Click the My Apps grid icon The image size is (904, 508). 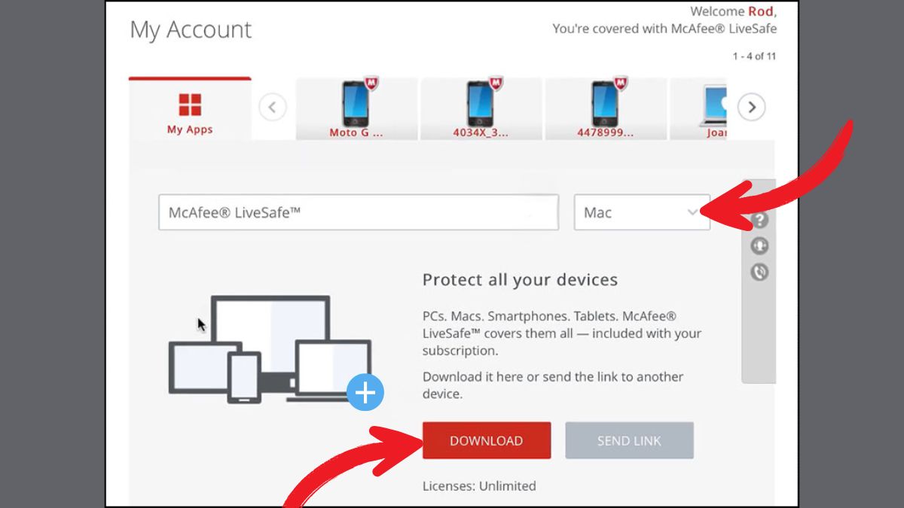(190, 105)
